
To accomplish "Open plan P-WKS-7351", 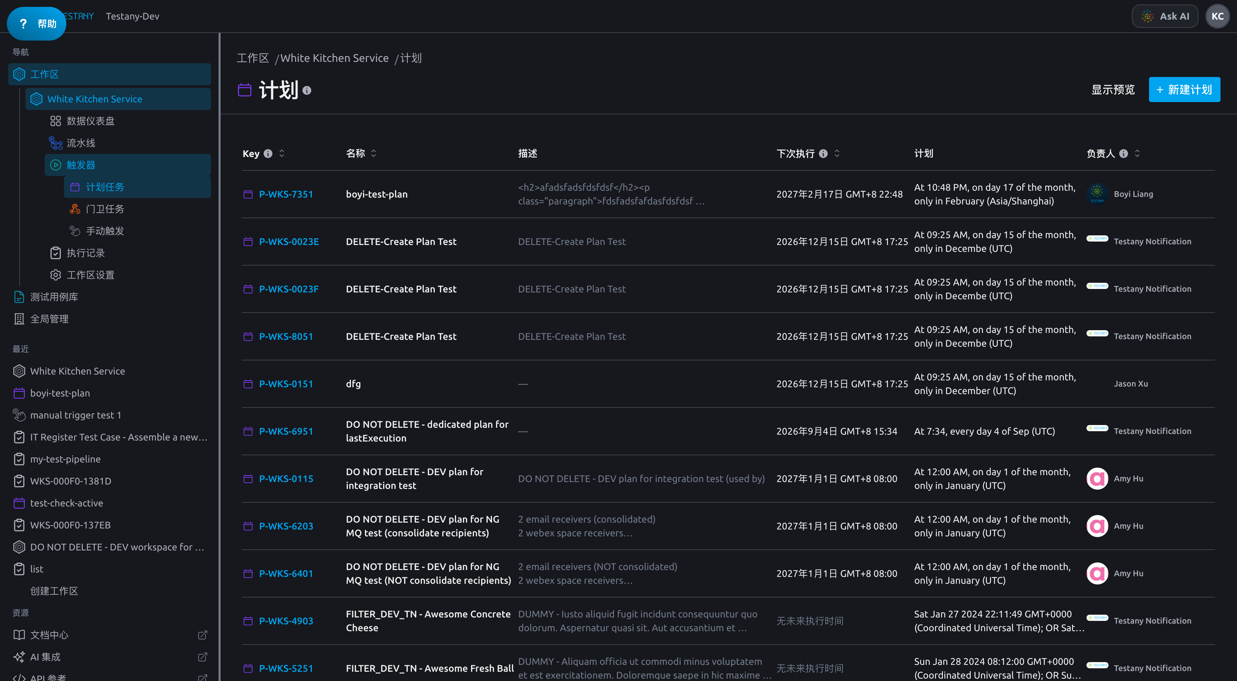I will pyautogui.click(x=286, y=194).
